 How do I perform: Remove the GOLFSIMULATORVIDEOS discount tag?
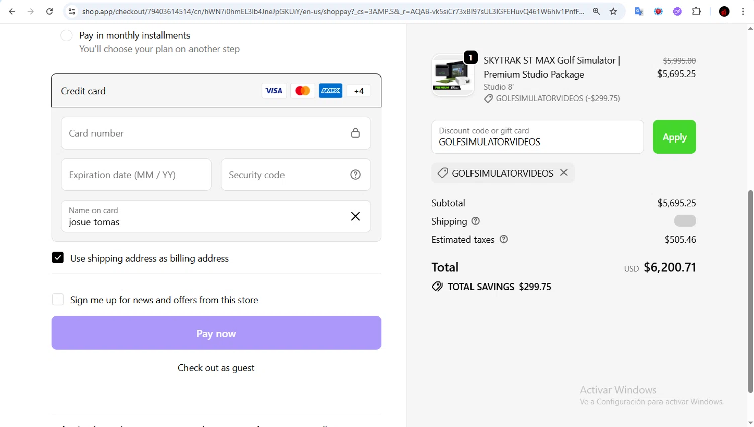tap(564, 173)
